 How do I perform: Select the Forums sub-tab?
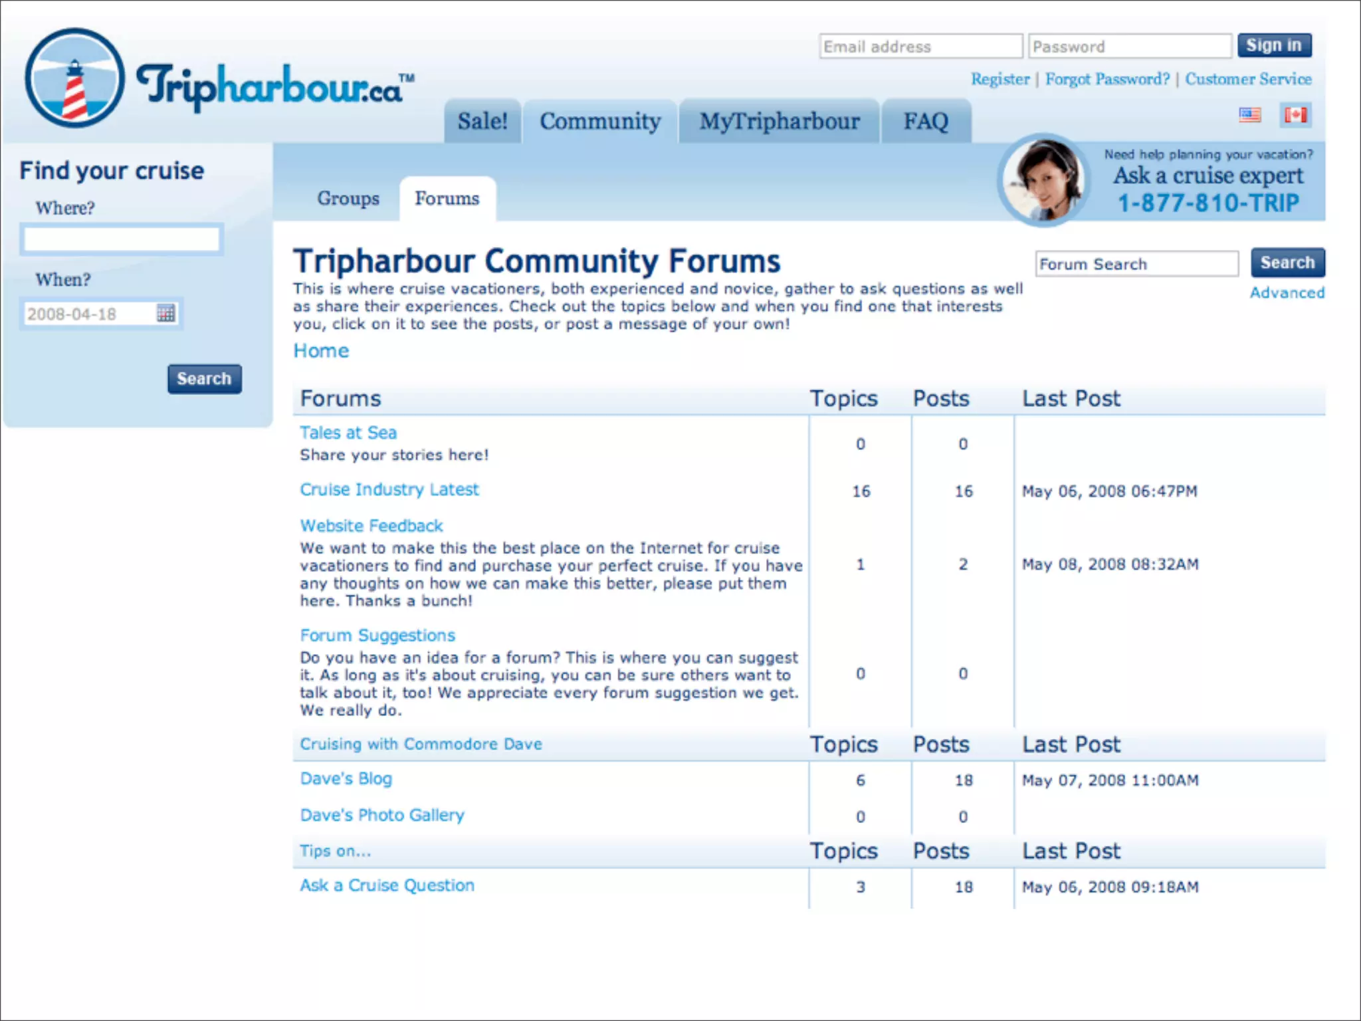tap(447, 198)
